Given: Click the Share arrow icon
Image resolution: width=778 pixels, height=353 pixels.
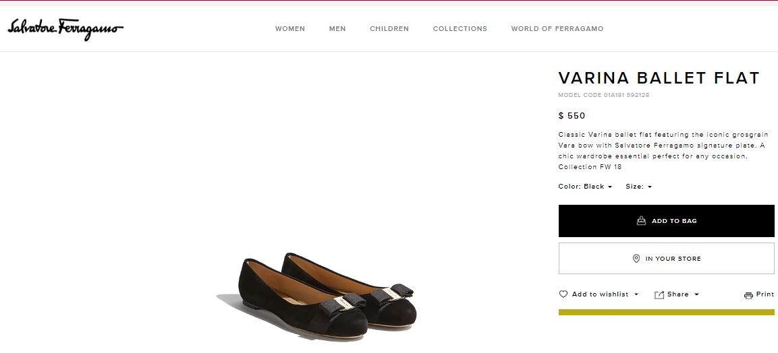Looking at the screenshot, I should tap(659, 294).
